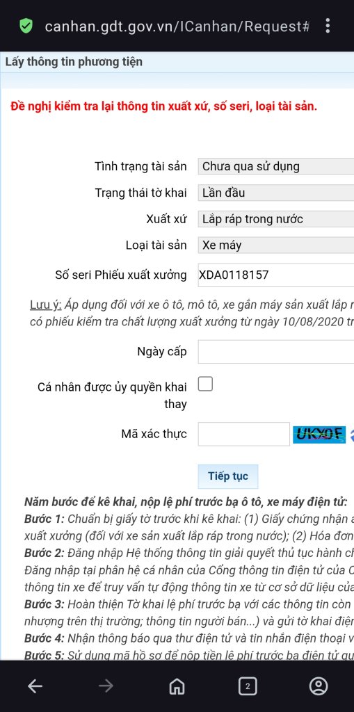
Task: Focus the Số seri Phiếu xuất xưởng field
Action: point(276,275)
